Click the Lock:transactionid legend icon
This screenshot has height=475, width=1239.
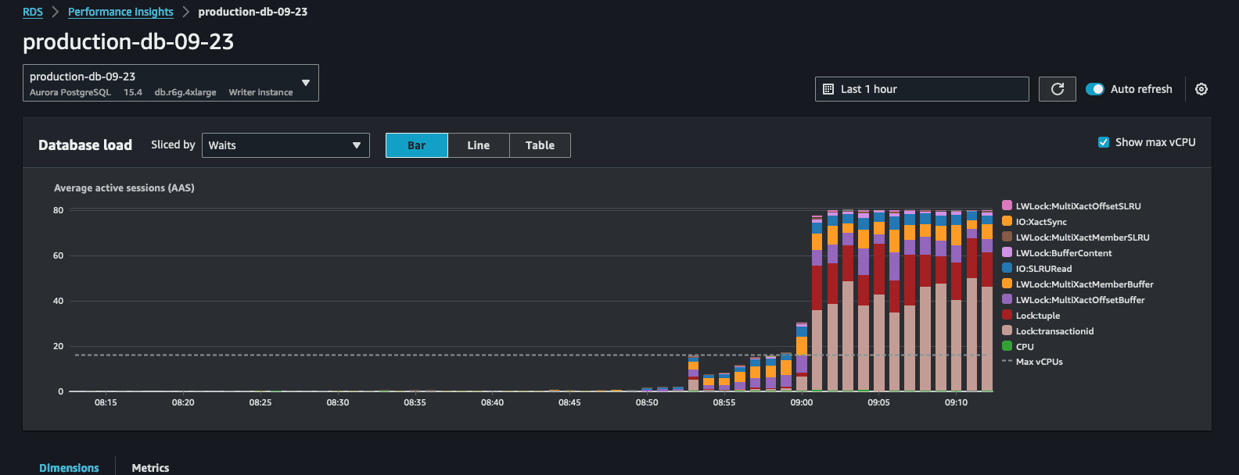click(1007, 330)
